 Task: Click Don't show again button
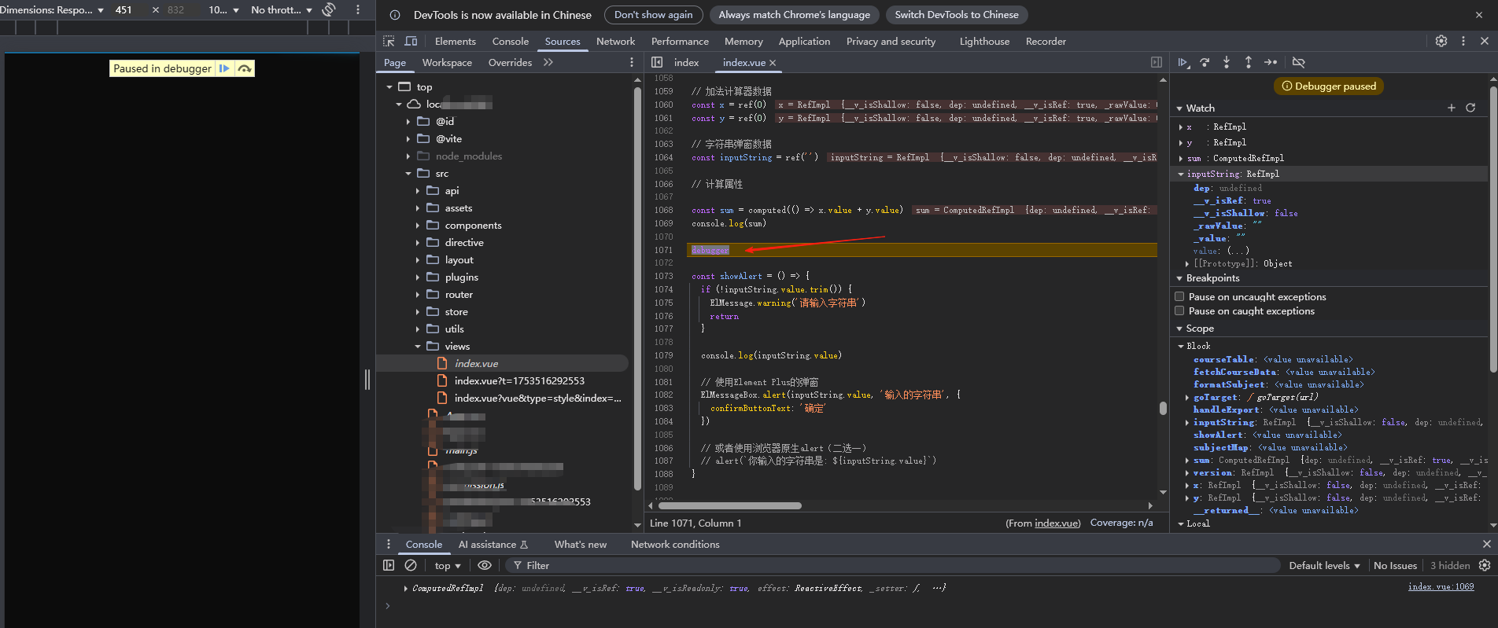coord(653,14)
